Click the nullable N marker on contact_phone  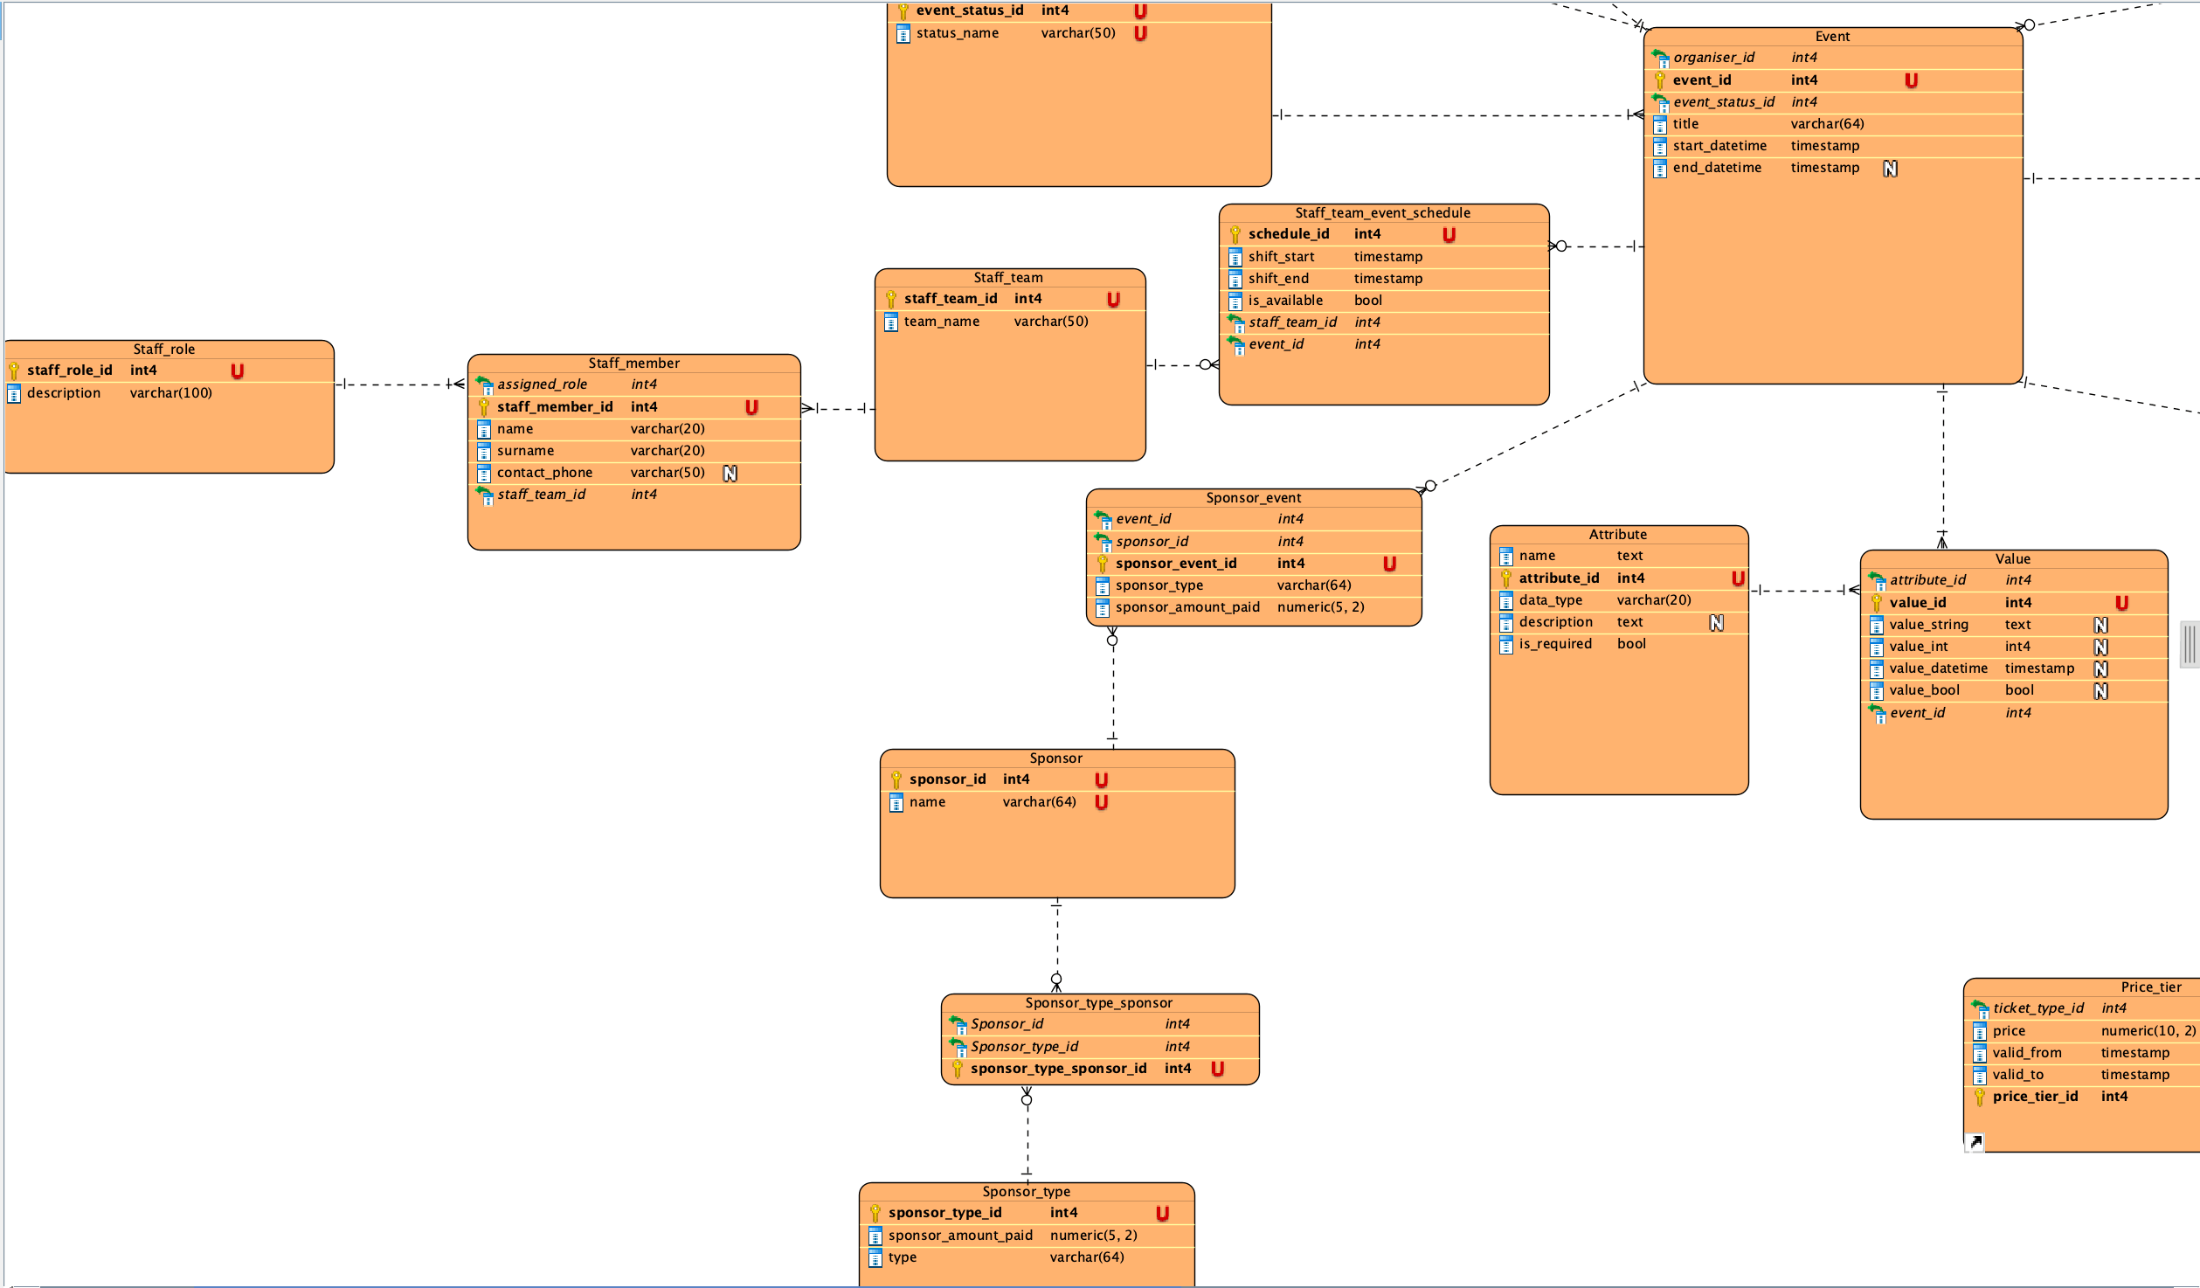coord(730,473)
